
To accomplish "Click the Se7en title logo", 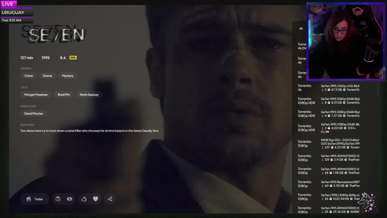I will click(54, 35).
